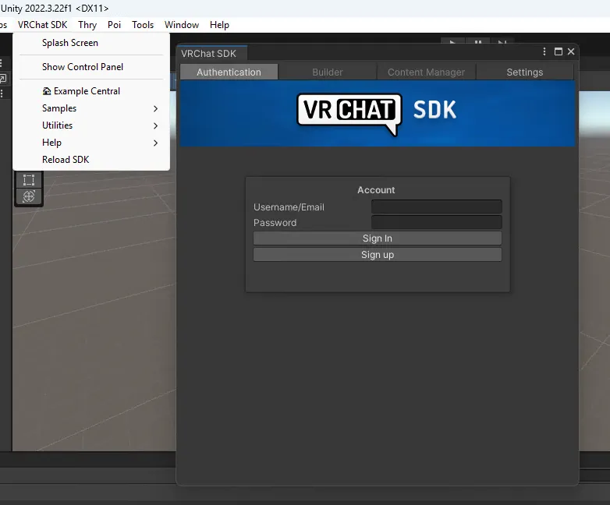Image resolution: width=610 pixels, height=505 pixels.
Task: Close the VRChat SDK window
Action: click(571, 51)
